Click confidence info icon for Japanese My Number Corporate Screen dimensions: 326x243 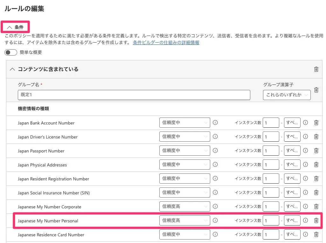click(215, 206)
